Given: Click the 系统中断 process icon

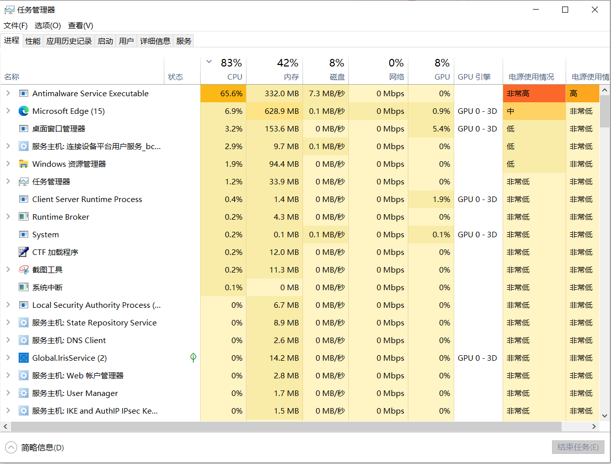Looking at the screenshot, I should pos(23,287).
